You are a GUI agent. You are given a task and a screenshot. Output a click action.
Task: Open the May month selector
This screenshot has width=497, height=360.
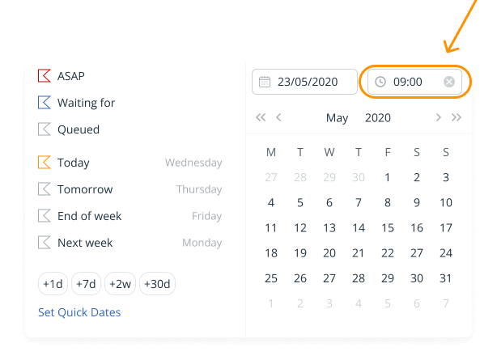pyautogui.click(x=337, y=118)
